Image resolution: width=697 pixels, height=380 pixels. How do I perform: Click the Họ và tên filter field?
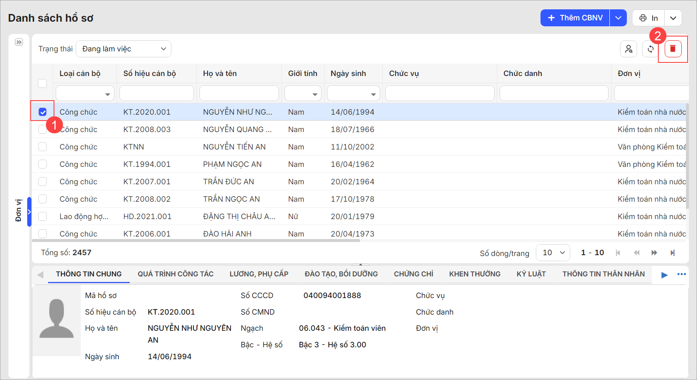[239, 93]
